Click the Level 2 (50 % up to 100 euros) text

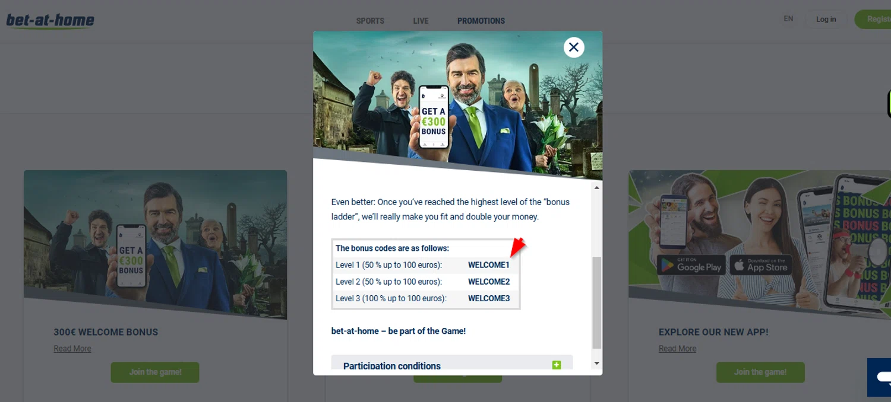tap(389, 282)
